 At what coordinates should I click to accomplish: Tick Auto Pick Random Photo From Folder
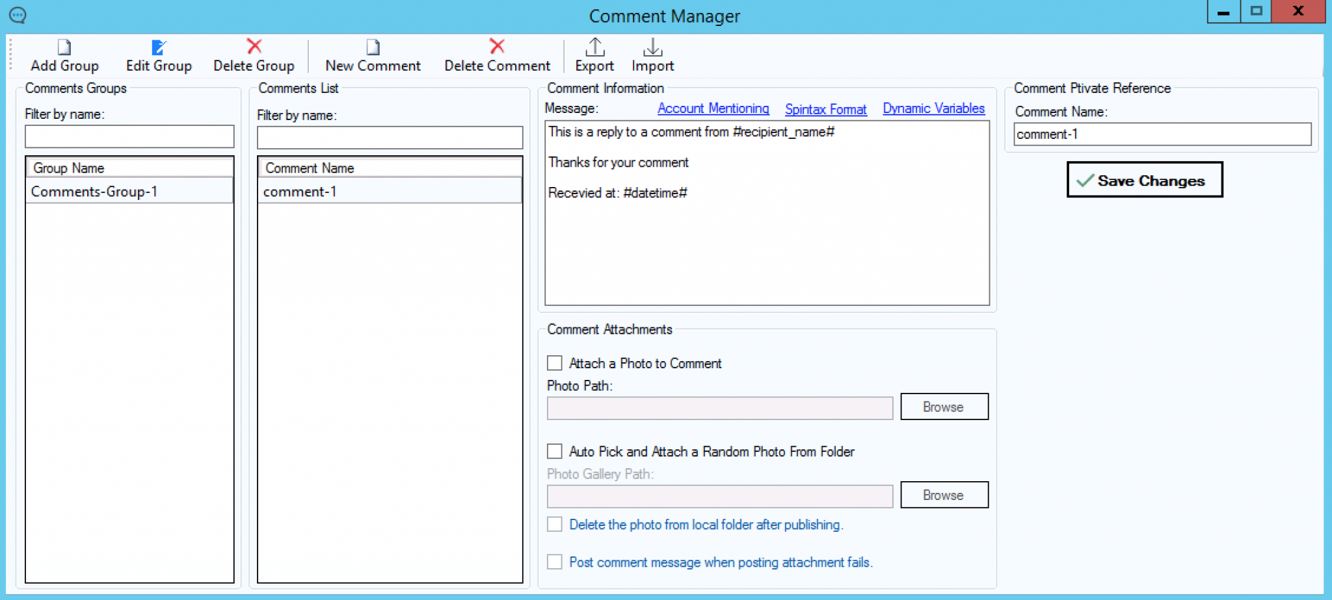(555, 451)
